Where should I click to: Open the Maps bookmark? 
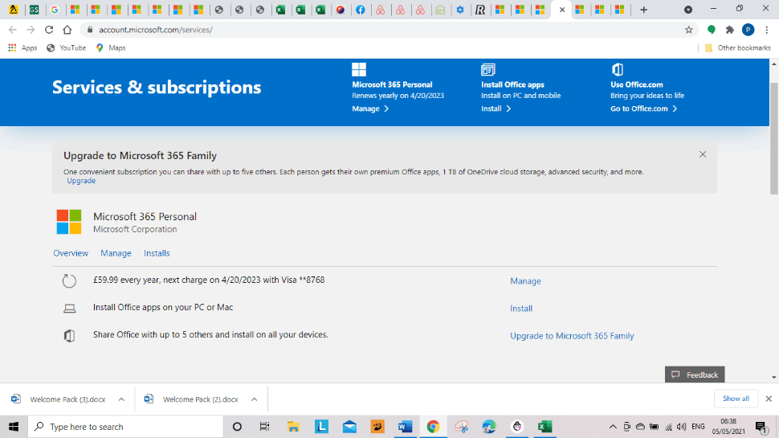point(111,47)
